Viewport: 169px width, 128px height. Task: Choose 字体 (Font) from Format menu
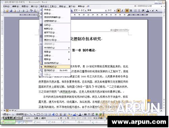(55, 10)
